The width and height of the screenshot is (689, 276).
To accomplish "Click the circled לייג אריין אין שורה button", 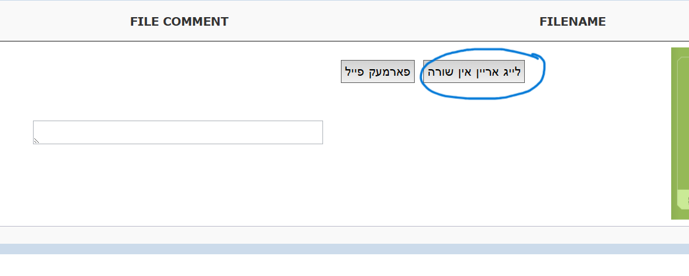I will [474, 72].
